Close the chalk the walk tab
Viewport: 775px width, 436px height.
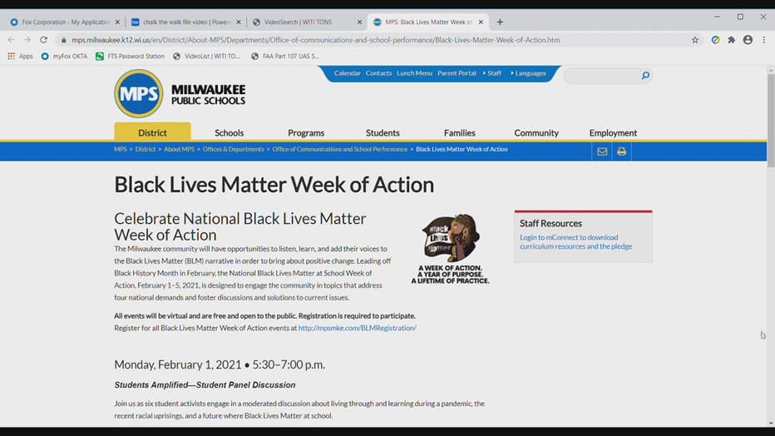pos(239,22)
